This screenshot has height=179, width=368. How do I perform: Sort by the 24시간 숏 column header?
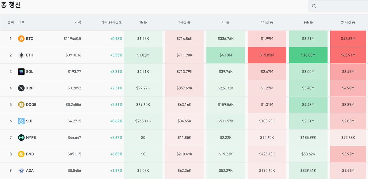348,22
